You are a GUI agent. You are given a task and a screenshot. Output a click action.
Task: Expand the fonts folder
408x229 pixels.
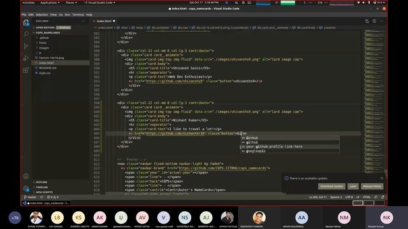click(61, 43)
